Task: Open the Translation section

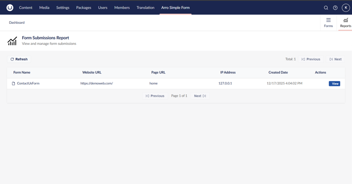Action: coord(145,7)
